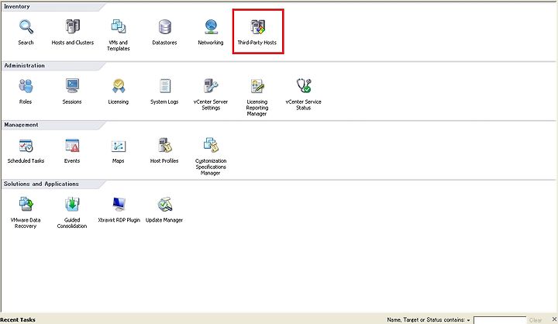This screenshot has width=558, height=324.
Task: Open the Maps icon
Action: pyautogui.click(x=118, y=146)
